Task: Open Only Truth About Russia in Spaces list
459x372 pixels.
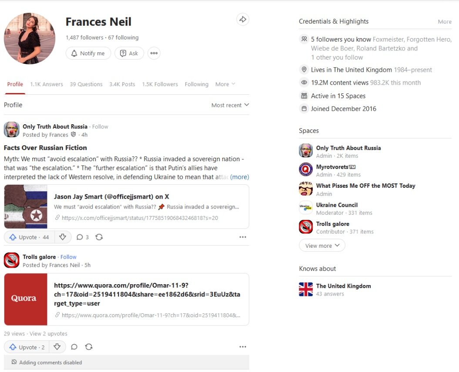Action: (348, 148)
